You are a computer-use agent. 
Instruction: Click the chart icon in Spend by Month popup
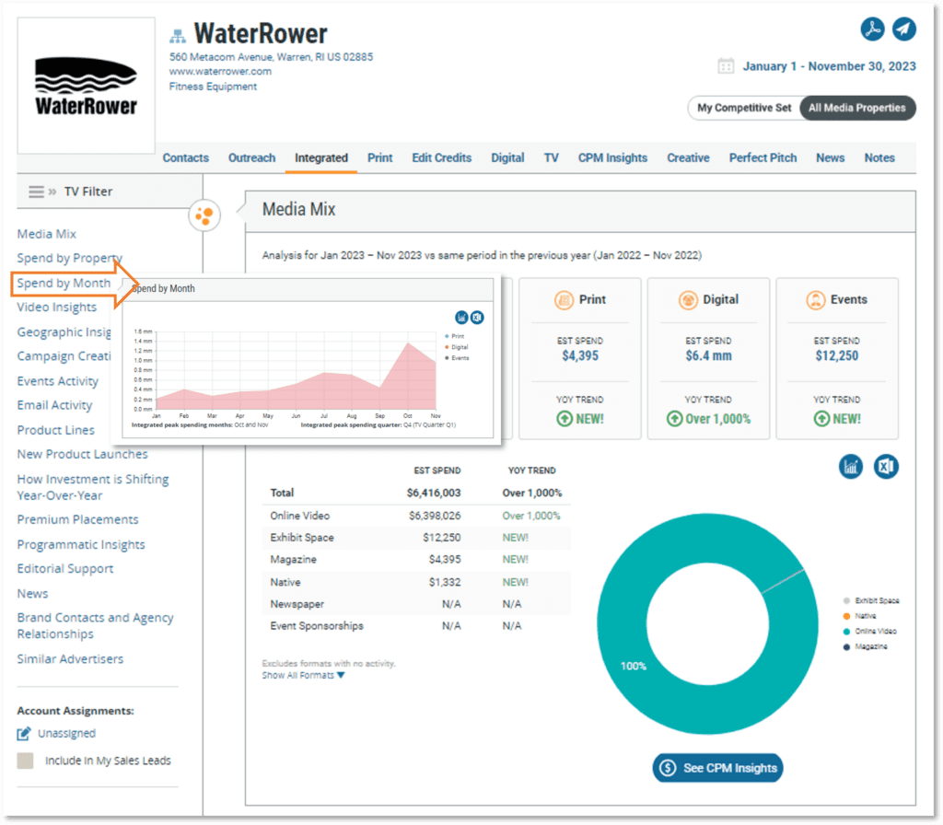pyautogui.click(x=461, y=318)
